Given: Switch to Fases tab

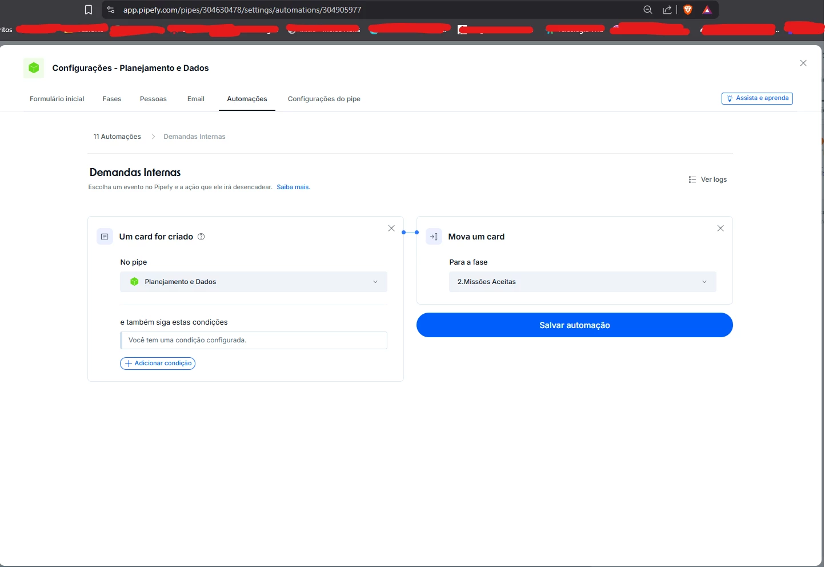Looking at the screenshot, I should pos(112,99).
